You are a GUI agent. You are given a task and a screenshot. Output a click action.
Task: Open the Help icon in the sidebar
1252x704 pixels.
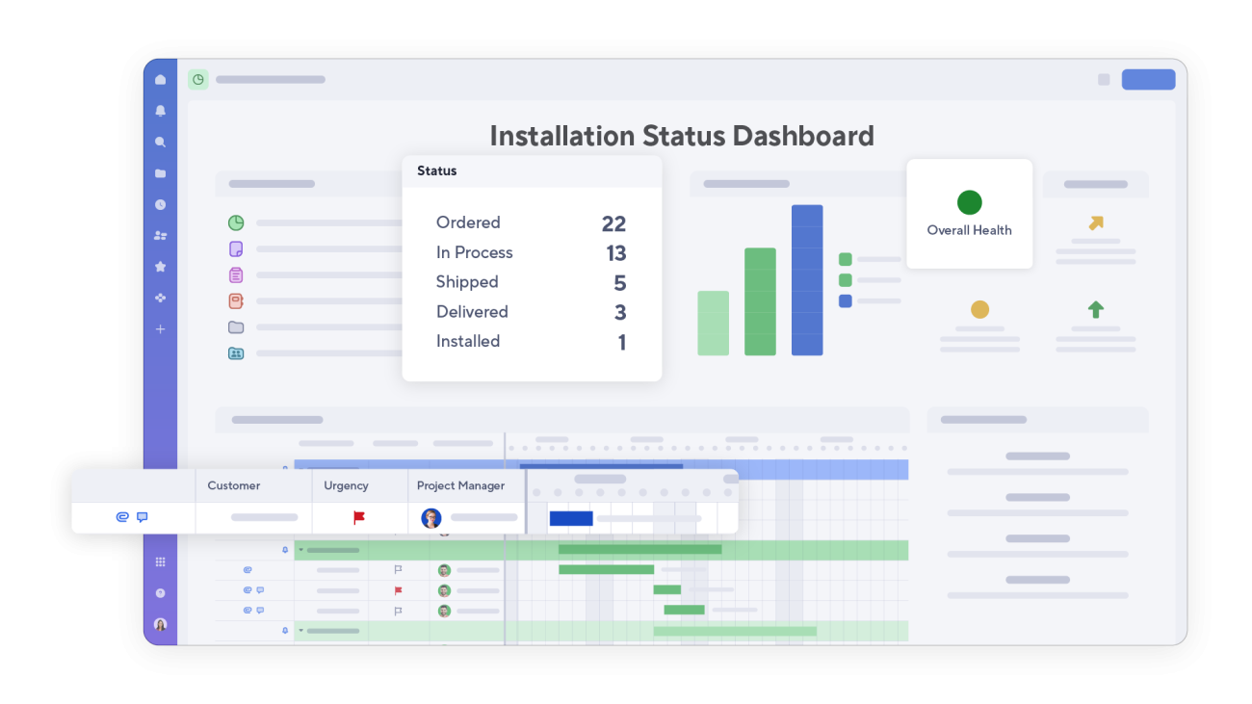160,593
